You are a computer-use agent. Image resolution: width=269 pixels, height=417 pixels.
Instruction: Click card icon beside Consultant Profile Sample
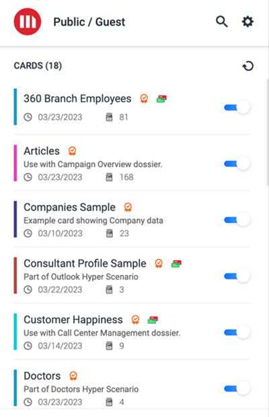[x=176, y=264]
